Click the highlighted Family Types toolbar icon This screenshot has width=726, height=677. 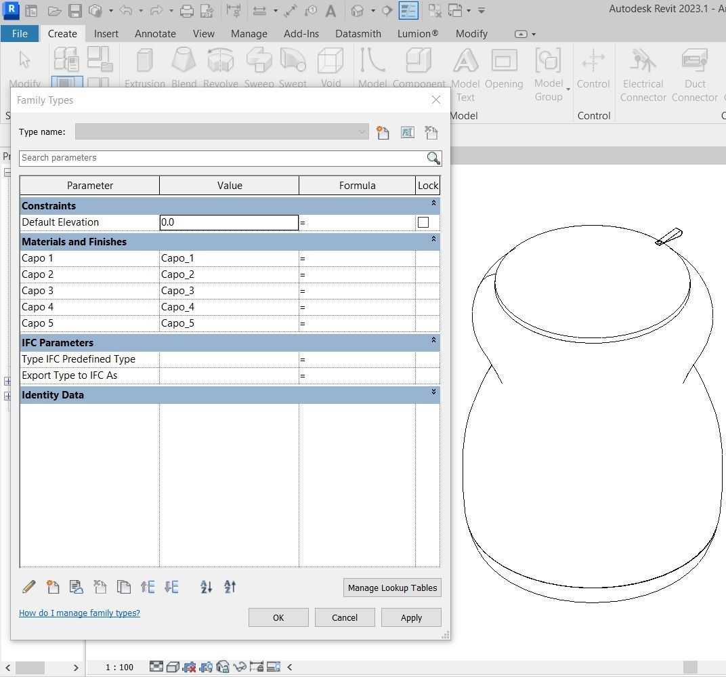[408, 10]
